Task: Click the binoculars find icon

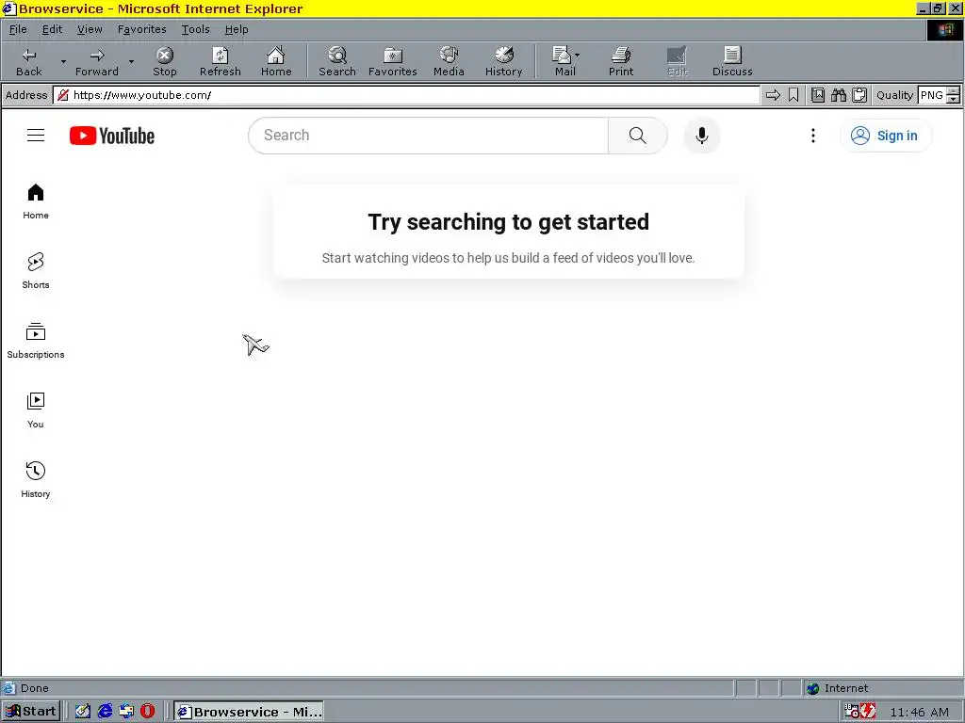Action: pos(838,95)
